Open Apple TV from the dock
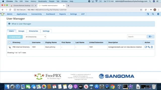161x90 pixels. [81, 87]
